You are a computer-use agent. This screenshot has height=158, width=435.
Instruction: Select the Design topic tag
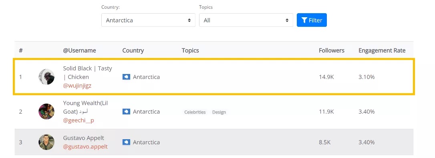(x=219, y=112)
